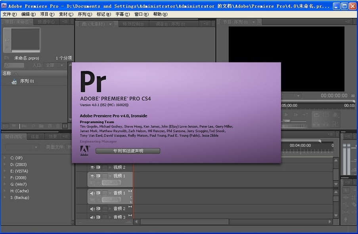Switch project panel to list view

6,126
